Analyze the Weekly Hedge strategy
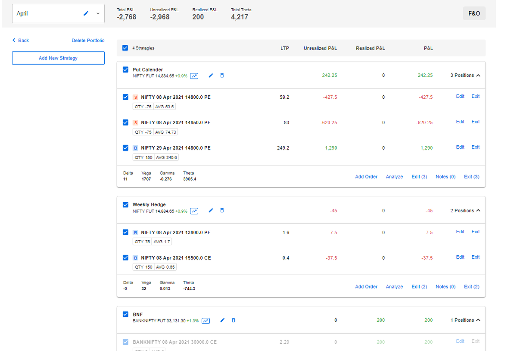Image resolution: width=517 pixels, height=351 pixels. click(394, 287)
